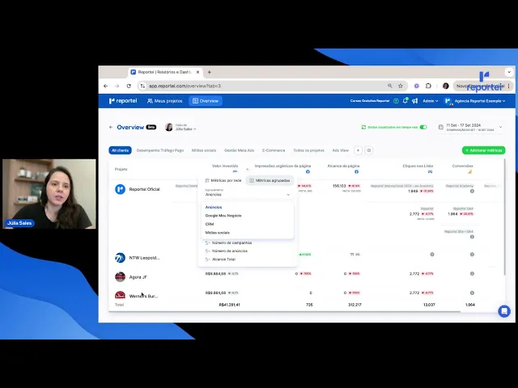Open the Cursos Gratuitos Reportei link
The image size is (518, 388).
point(370,101)
